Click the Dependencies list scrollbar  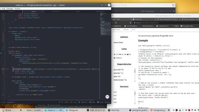(x=135, y=75)
